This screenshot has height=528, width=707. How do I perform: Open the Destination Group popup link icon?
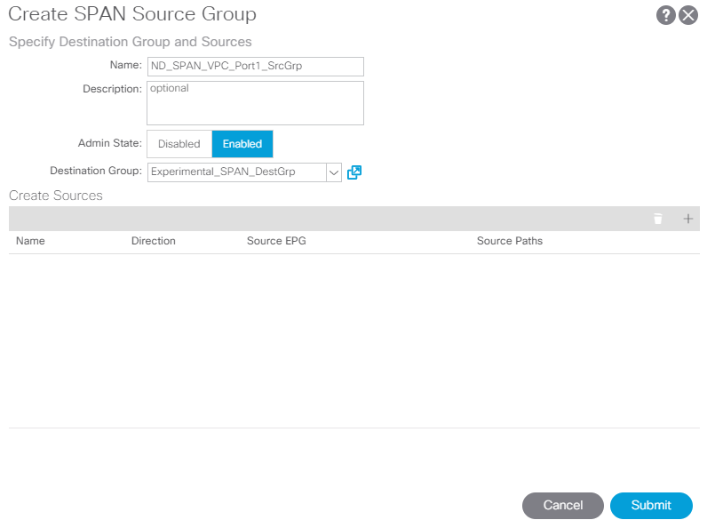point(354,172)
